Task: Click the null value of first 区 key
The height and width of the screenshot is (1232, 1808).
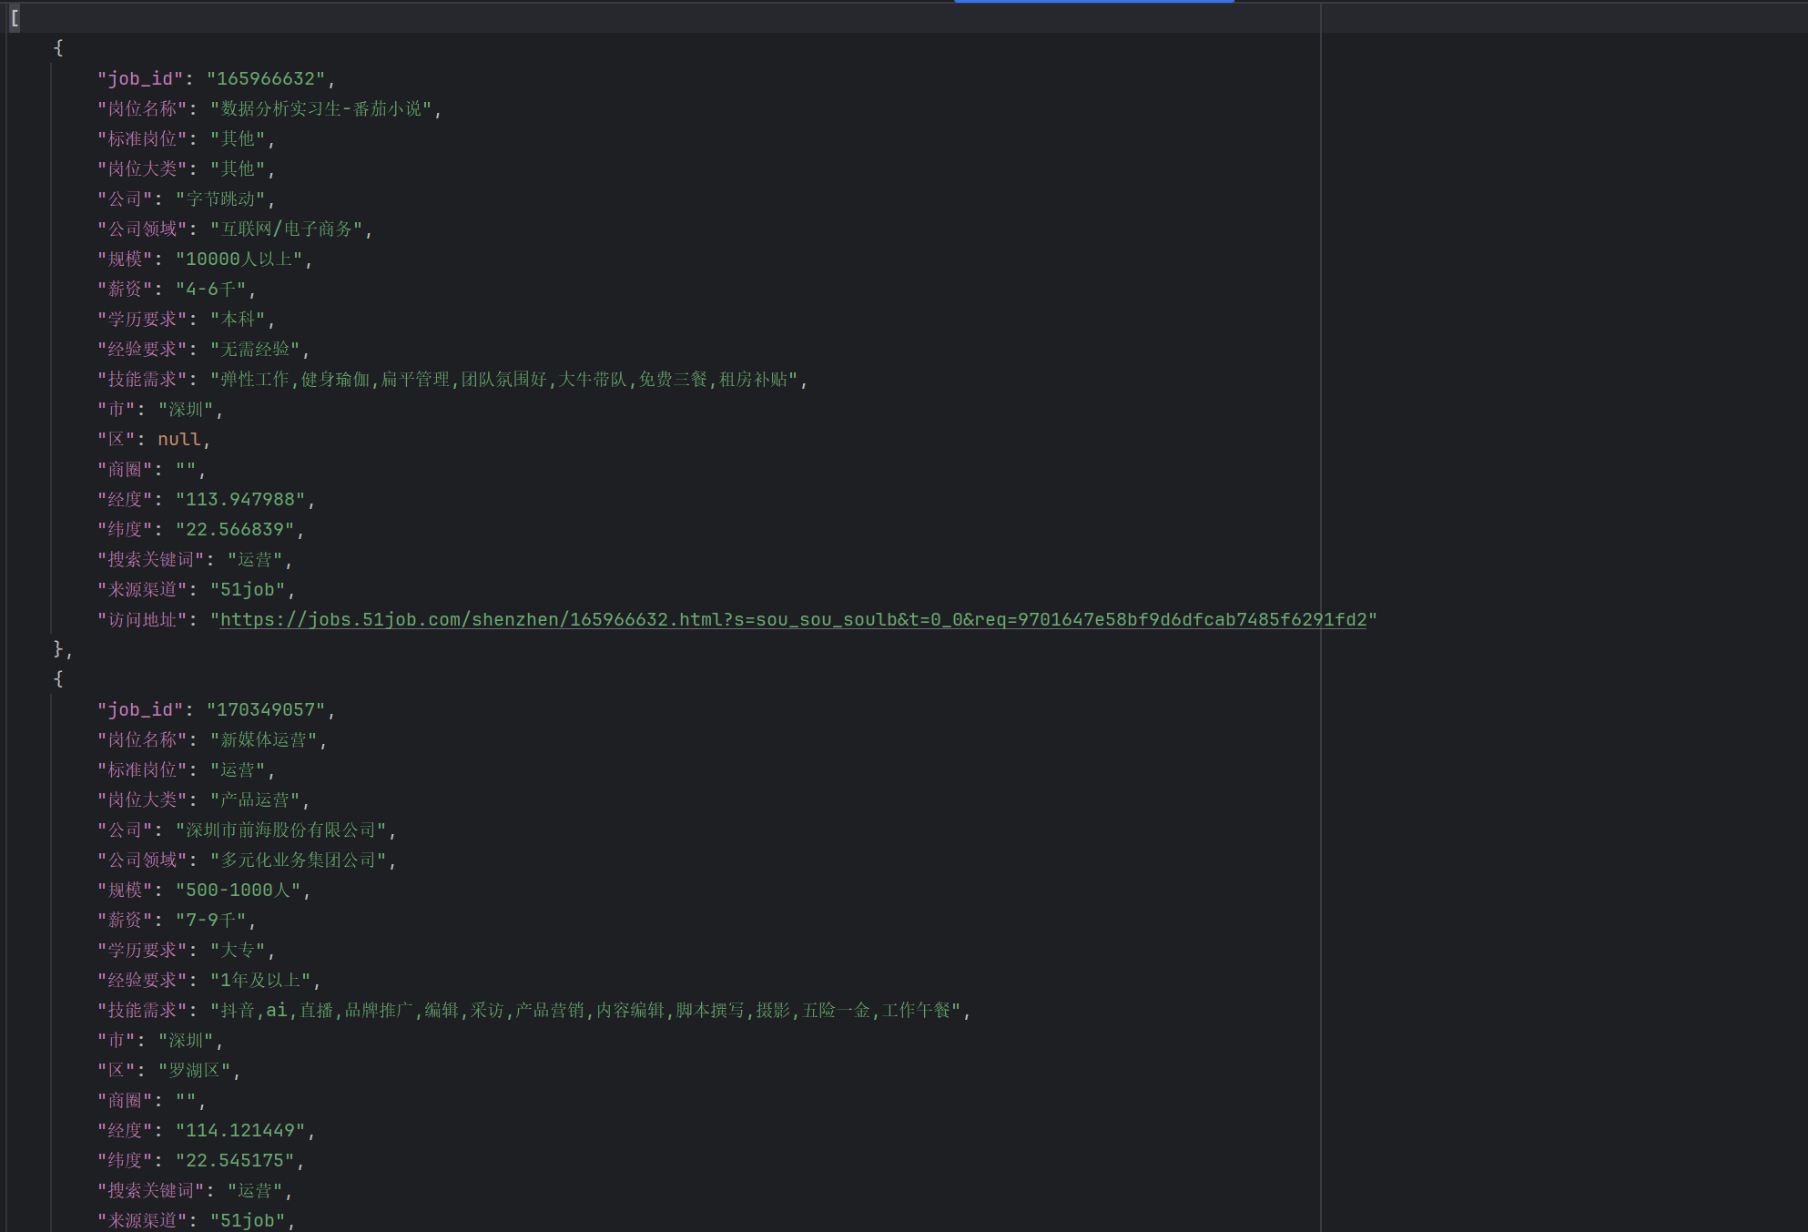Action: (178, 439)
